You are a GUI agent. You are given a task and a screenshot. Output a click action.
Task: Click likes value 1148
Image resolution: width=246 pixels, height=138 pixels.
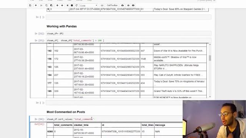143,59
